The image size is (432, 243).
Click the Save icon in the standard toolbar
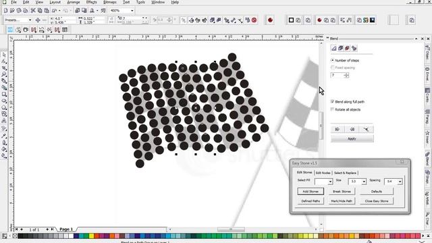pyautogui.click(x=19, y=11)
